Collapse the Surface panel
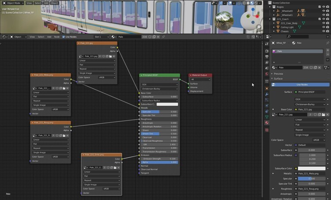The image size is (331, 200). click(x=278, y=79)
